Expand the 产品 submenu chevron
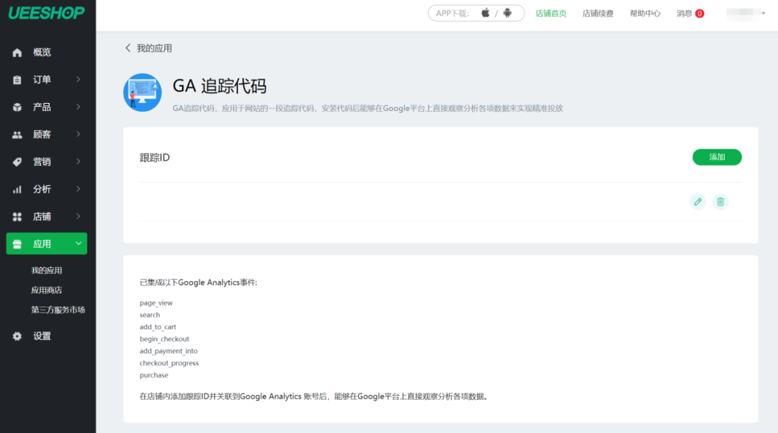Screen dimensions: 778x433 click(79, 107)
